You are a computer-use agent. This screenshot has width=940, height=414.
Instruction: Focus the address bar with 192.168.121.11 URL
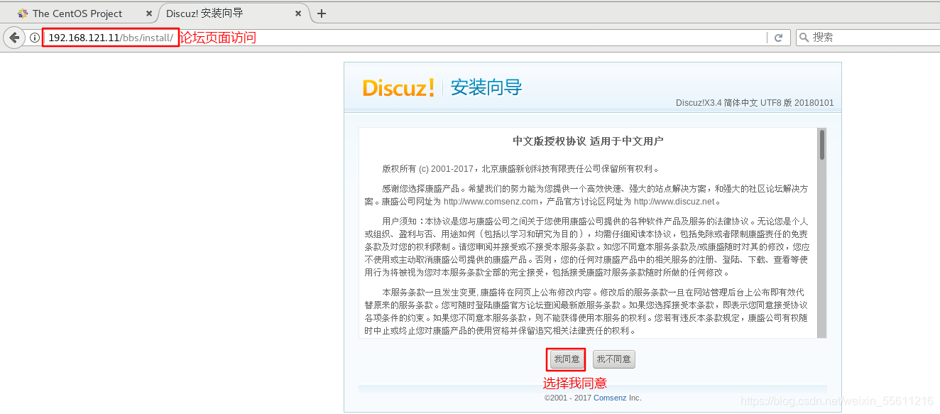tap(405, 38)
